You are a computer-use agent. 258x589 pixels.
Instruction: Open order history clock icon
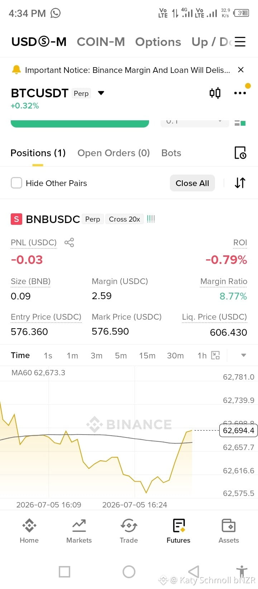240,153
